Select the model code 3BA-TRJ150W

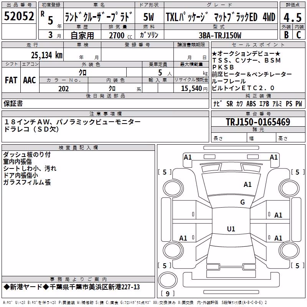click(x=220, y=35)
